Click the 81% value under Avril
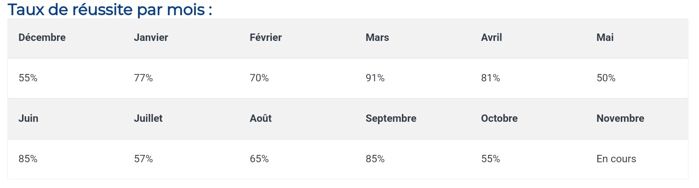The width and height of the screenshot is (699, 188). pos(491,78)
